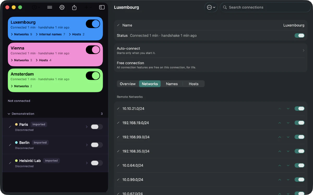This screenshot has width=313, height=195.
Task: Click Berlin cyan color dot
Action: (16, 142)
